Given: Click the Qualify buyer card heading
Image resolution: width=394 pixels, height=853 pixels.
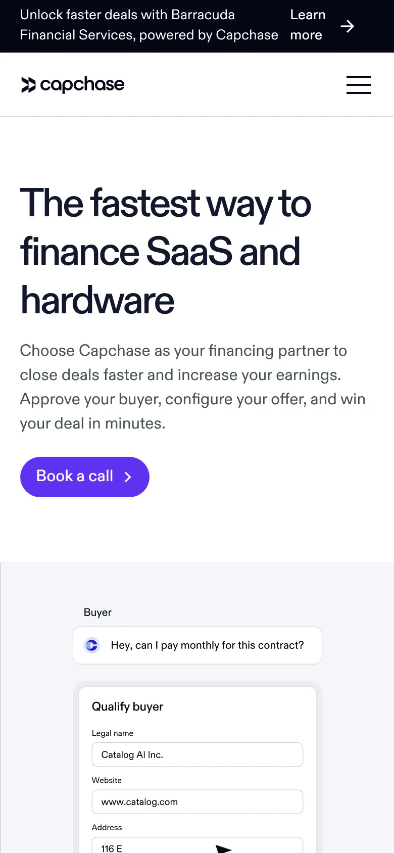Looking at the screenshot, I should [127, 706].
